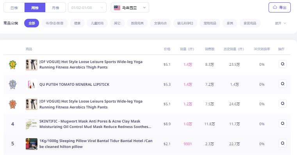Filter by 家具 category

pos(230,23)
